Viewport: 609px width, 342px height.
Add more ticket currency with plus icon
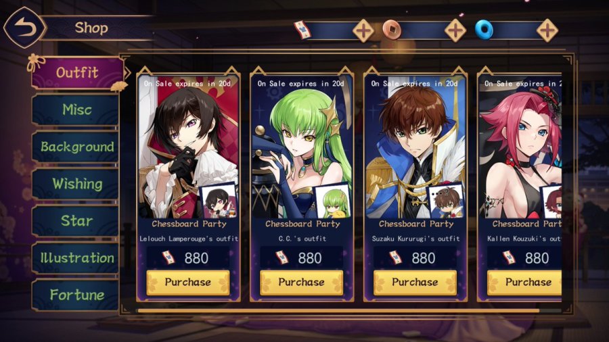pyautogui.click(x=363, y=30)
